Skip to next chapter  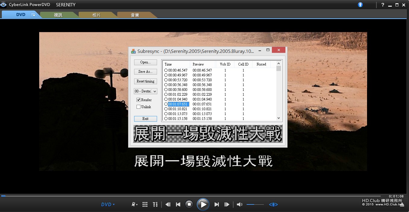coord(216,204)
